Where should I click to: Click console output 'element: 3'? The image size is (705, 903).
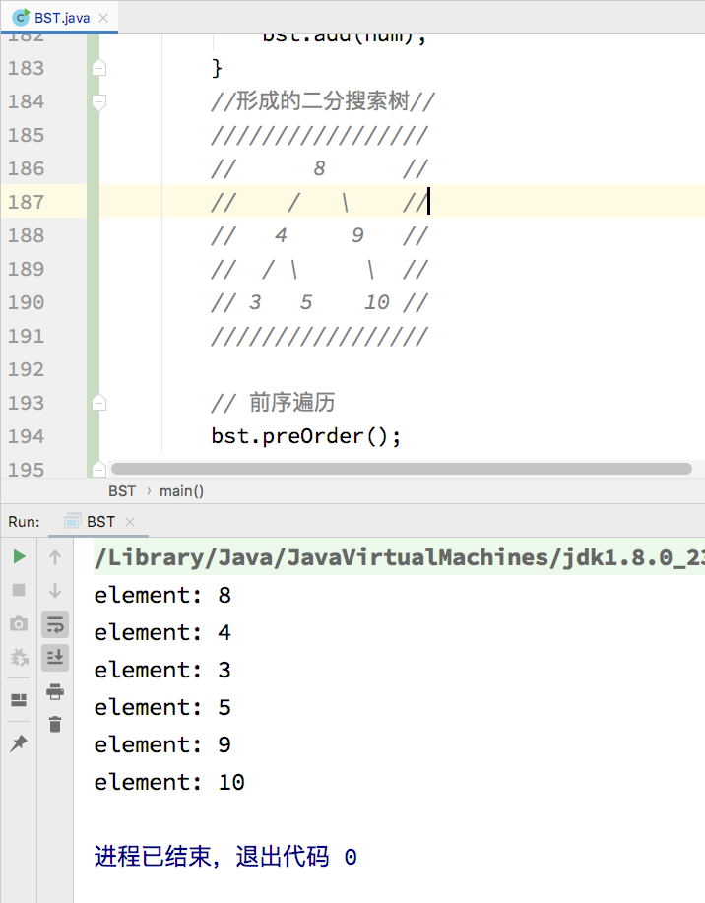(x=162, y=670)
